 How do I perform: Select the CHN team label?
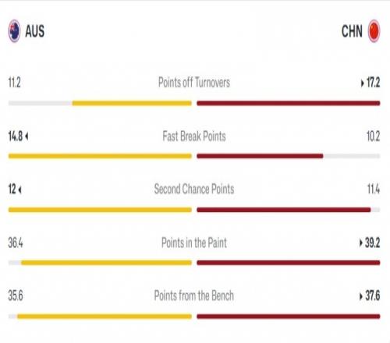tap(352, 31)
